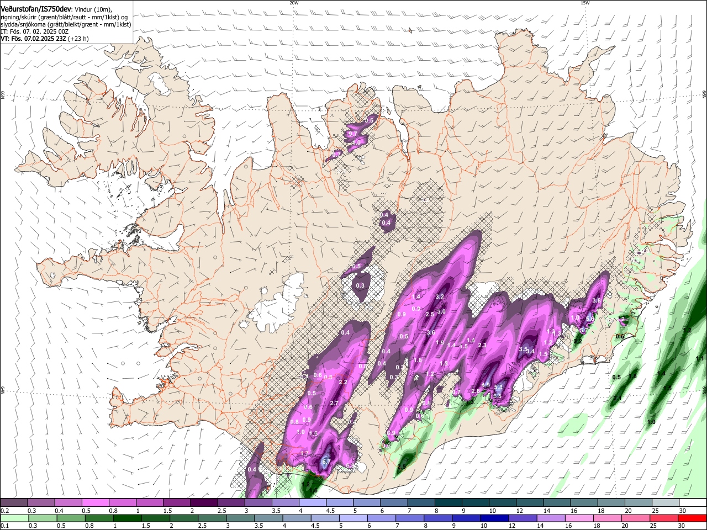Click the black 0.6 value on the east coast
Viewport: 707px width, 530px height.
point(620,336)
